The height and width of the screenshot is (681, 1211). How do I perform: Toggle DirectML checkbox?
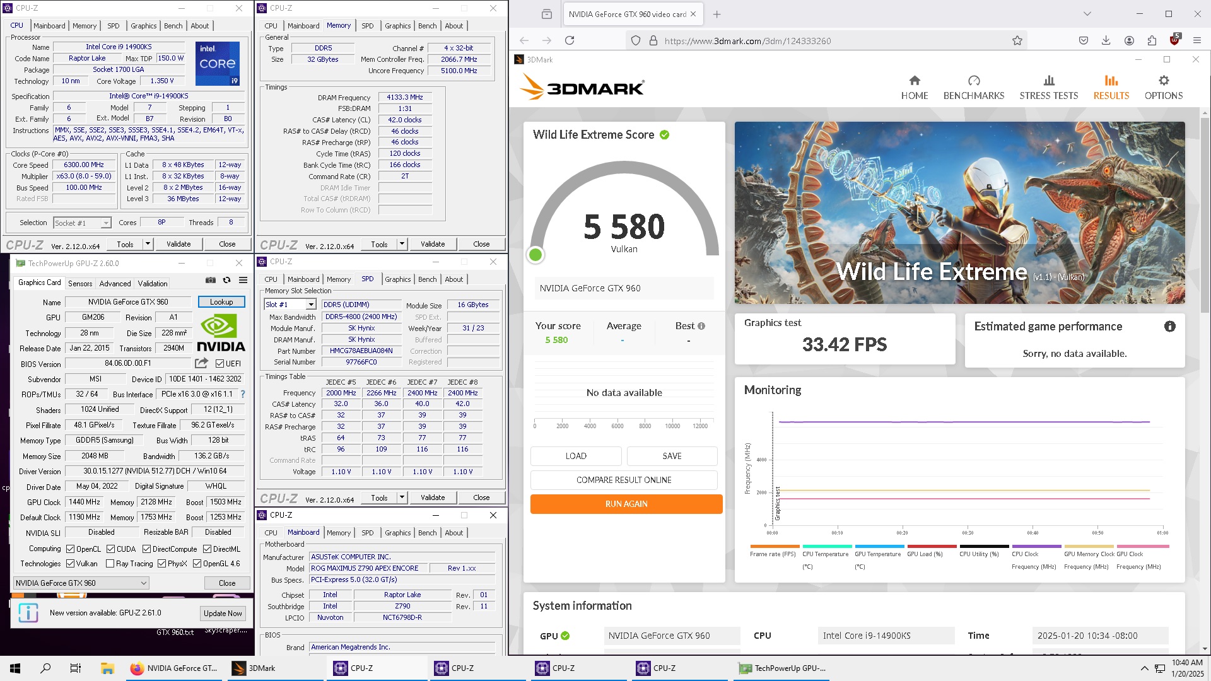(207, 549)
